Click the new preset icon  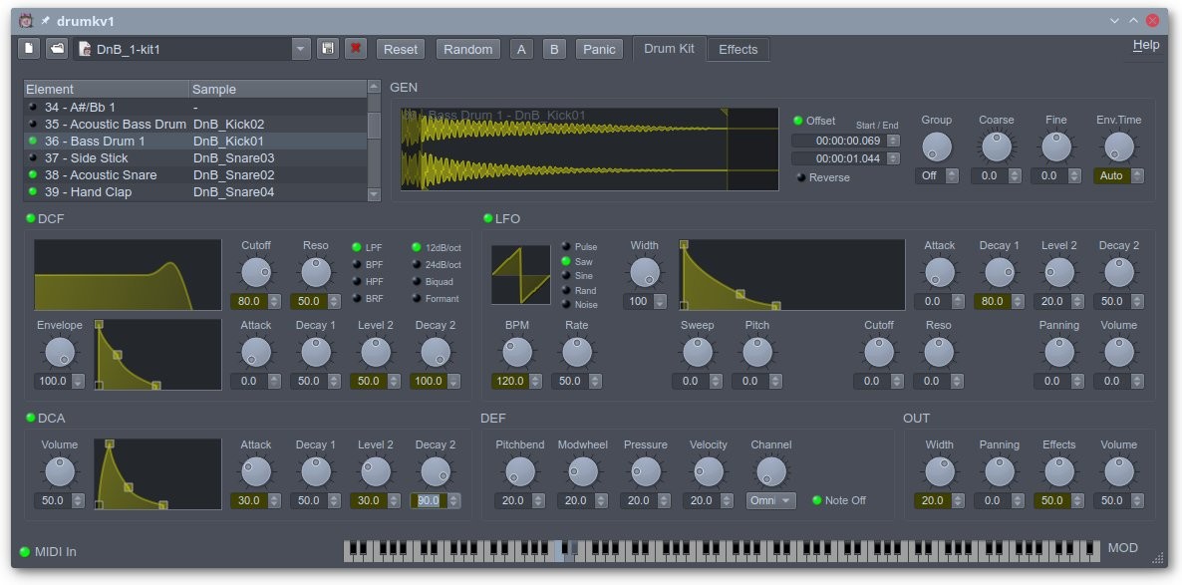(x=30, y=49)
